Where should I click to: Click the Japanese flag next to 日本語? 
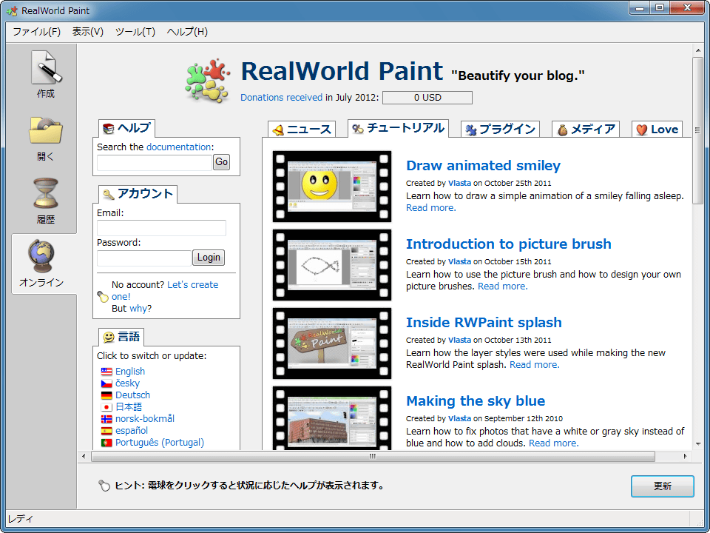(x=106, y=407)
